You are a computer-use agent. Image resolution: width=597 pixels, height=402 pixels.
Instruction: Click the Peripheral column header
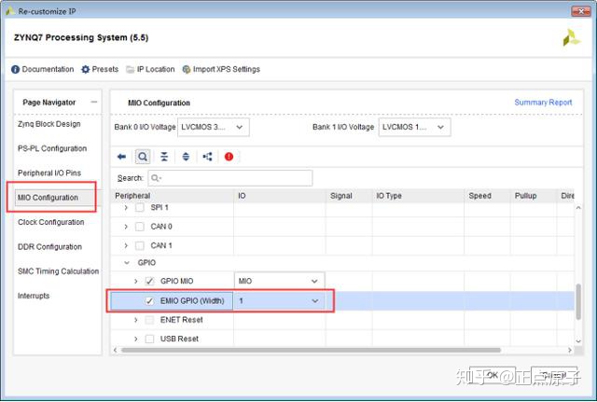tap(172, 196)
